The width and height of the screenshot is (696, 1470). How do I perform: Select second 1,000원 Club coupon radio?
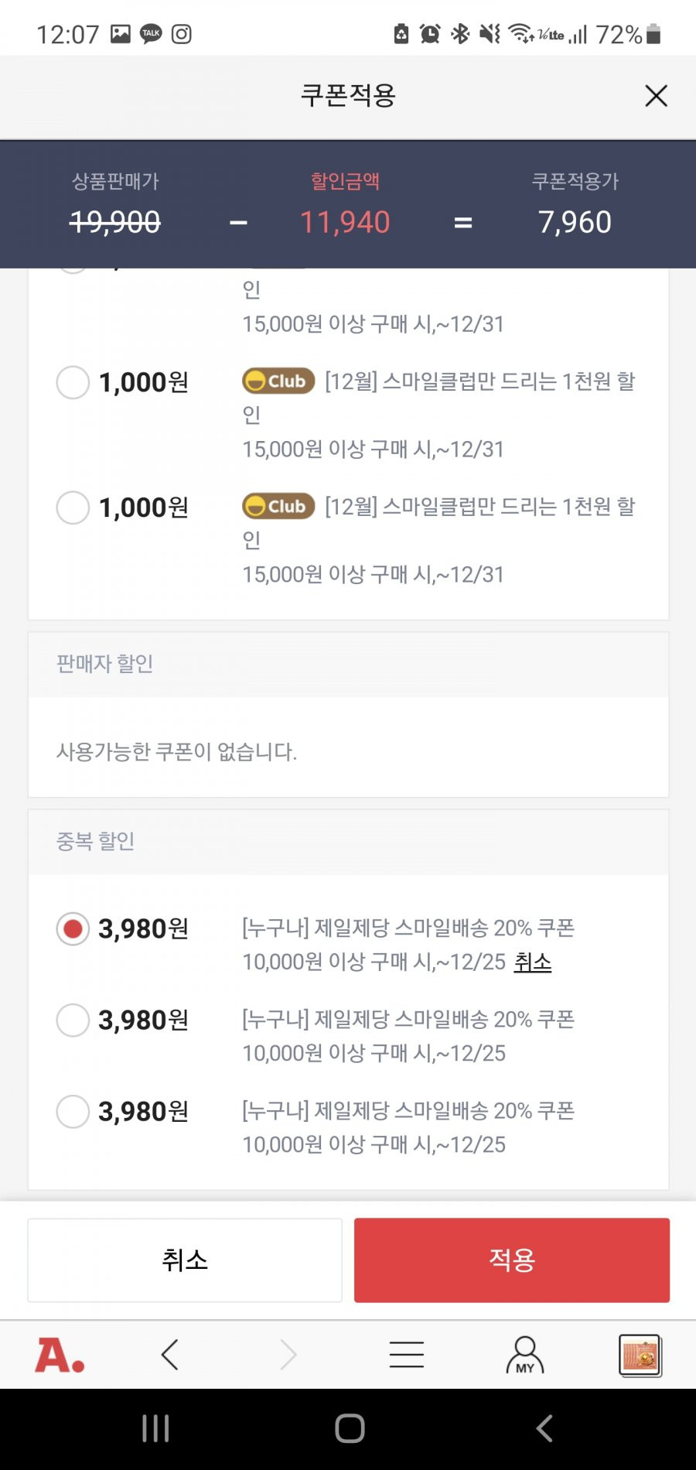point(73,508)
